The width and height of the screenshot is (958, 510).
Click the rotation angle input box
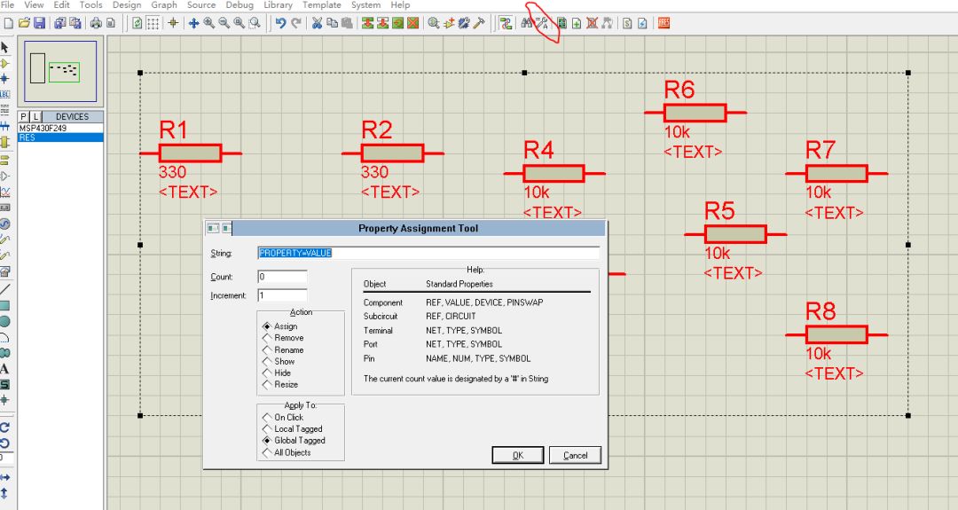click(x=5, y=458)
